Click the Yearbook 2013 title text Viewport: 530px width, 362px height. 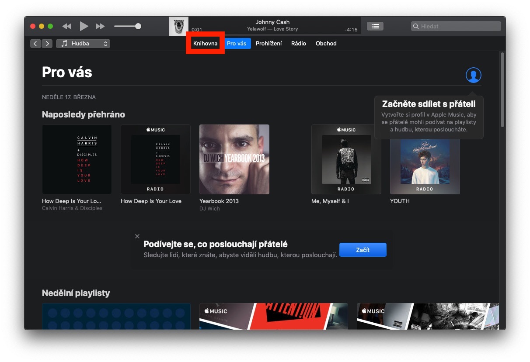coord(219,201)
